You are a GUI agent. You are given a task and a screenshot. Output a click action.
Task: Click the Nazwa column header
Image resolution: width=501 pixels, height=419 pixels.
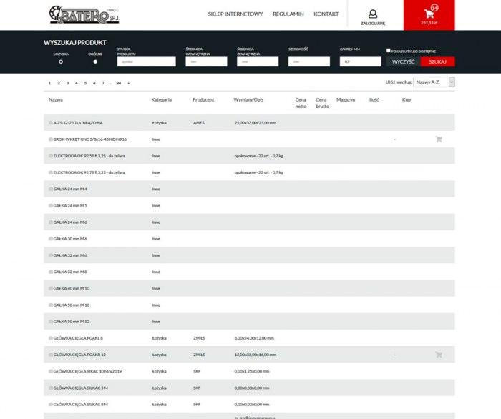click(x=56, y=99)
